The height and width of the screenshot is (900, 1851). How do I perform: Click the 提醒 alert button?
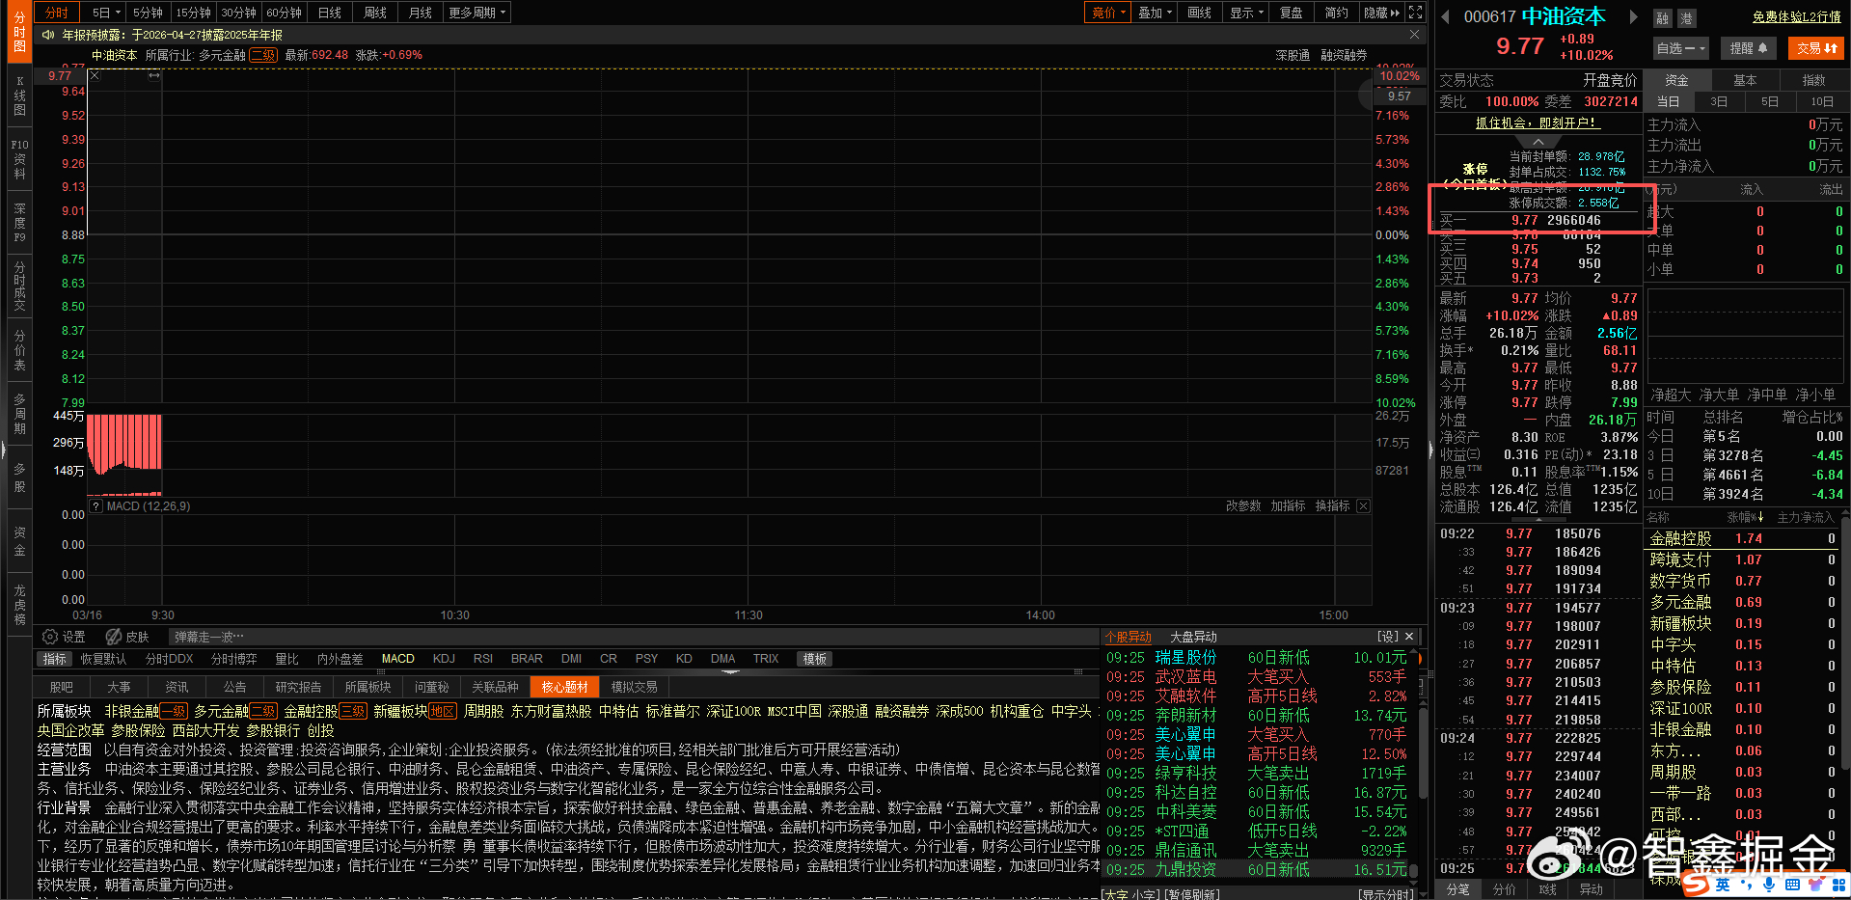(1748, 48)
